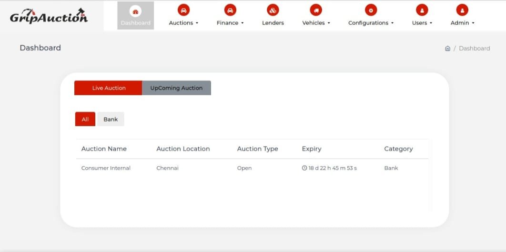The width and height of the screenshot is (506, 252).
Task: Click the Configurations gear icon
Action: point(371,10)
